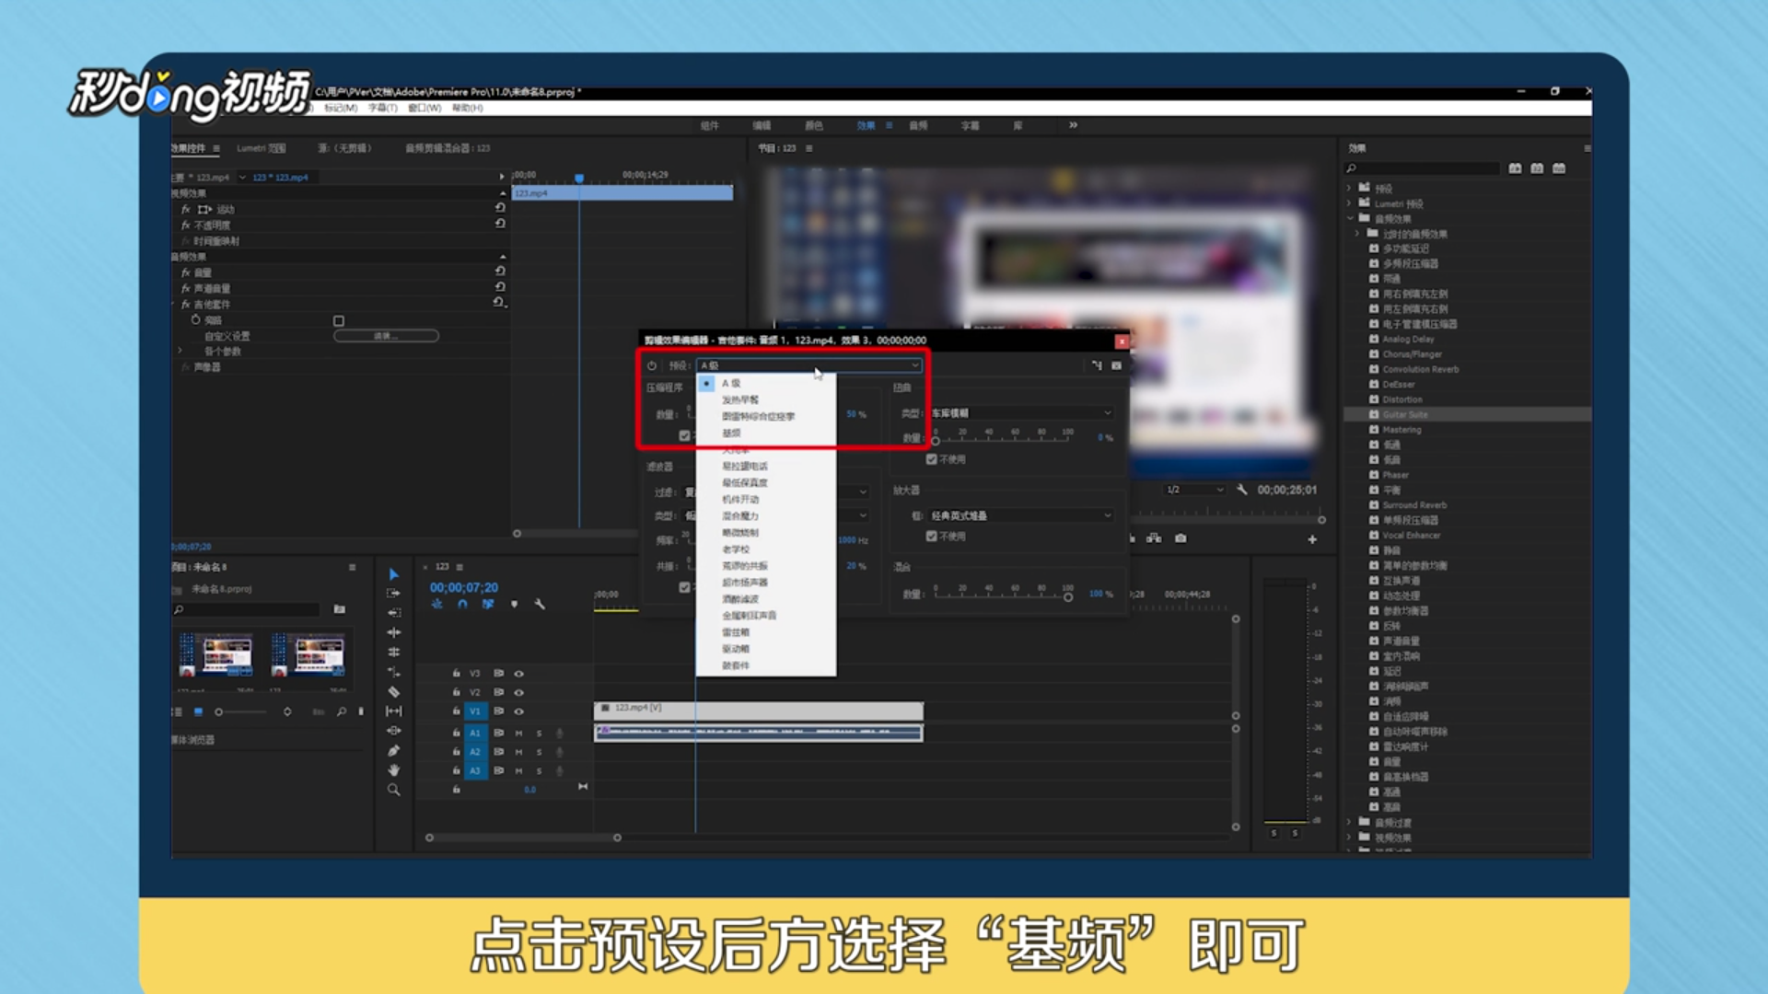Open timeline settings with the wrench icon

point(541,605)
